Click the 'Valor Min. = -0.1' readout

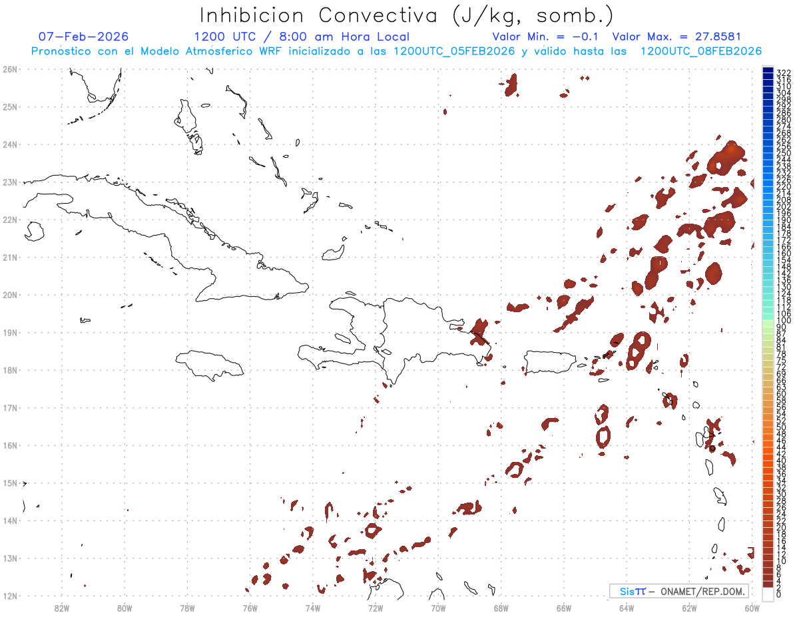click(545, 37)
